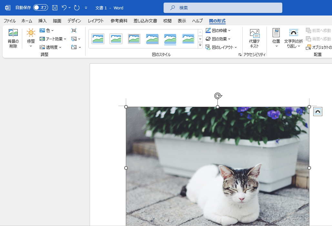Open the 透明度 dropdown
332x226 pixels.
51,47
